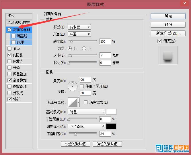Click the 深度(D) slider handle
191x155 pixels.
click(x=71, y=42)
